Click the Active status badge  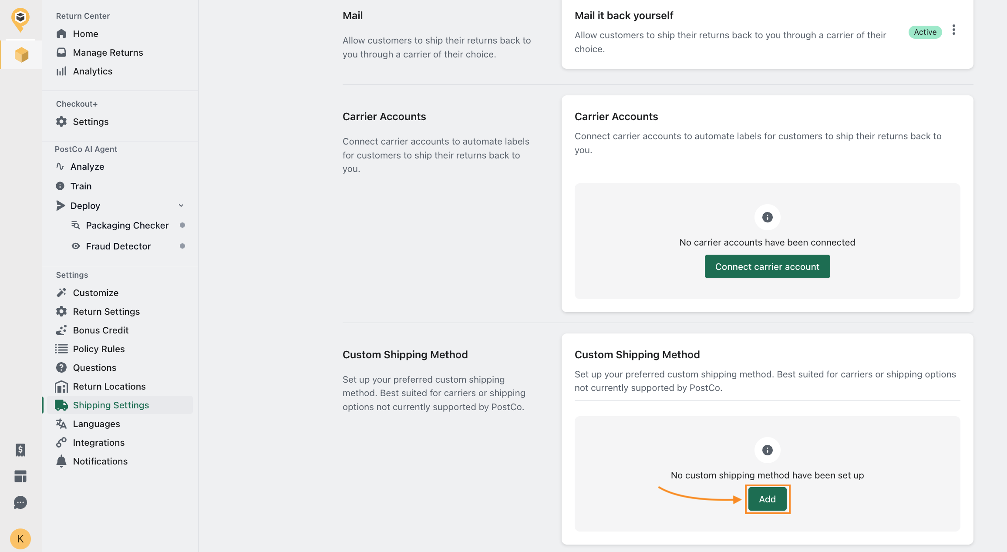point(925,32)
